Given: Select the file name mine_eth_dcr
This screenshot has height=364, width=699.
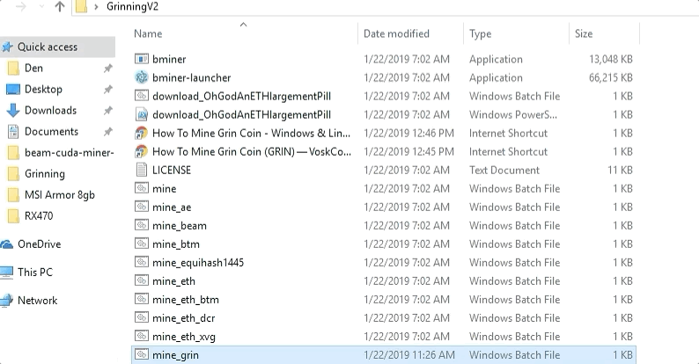Looking at the screenshot, I should 184,317.
